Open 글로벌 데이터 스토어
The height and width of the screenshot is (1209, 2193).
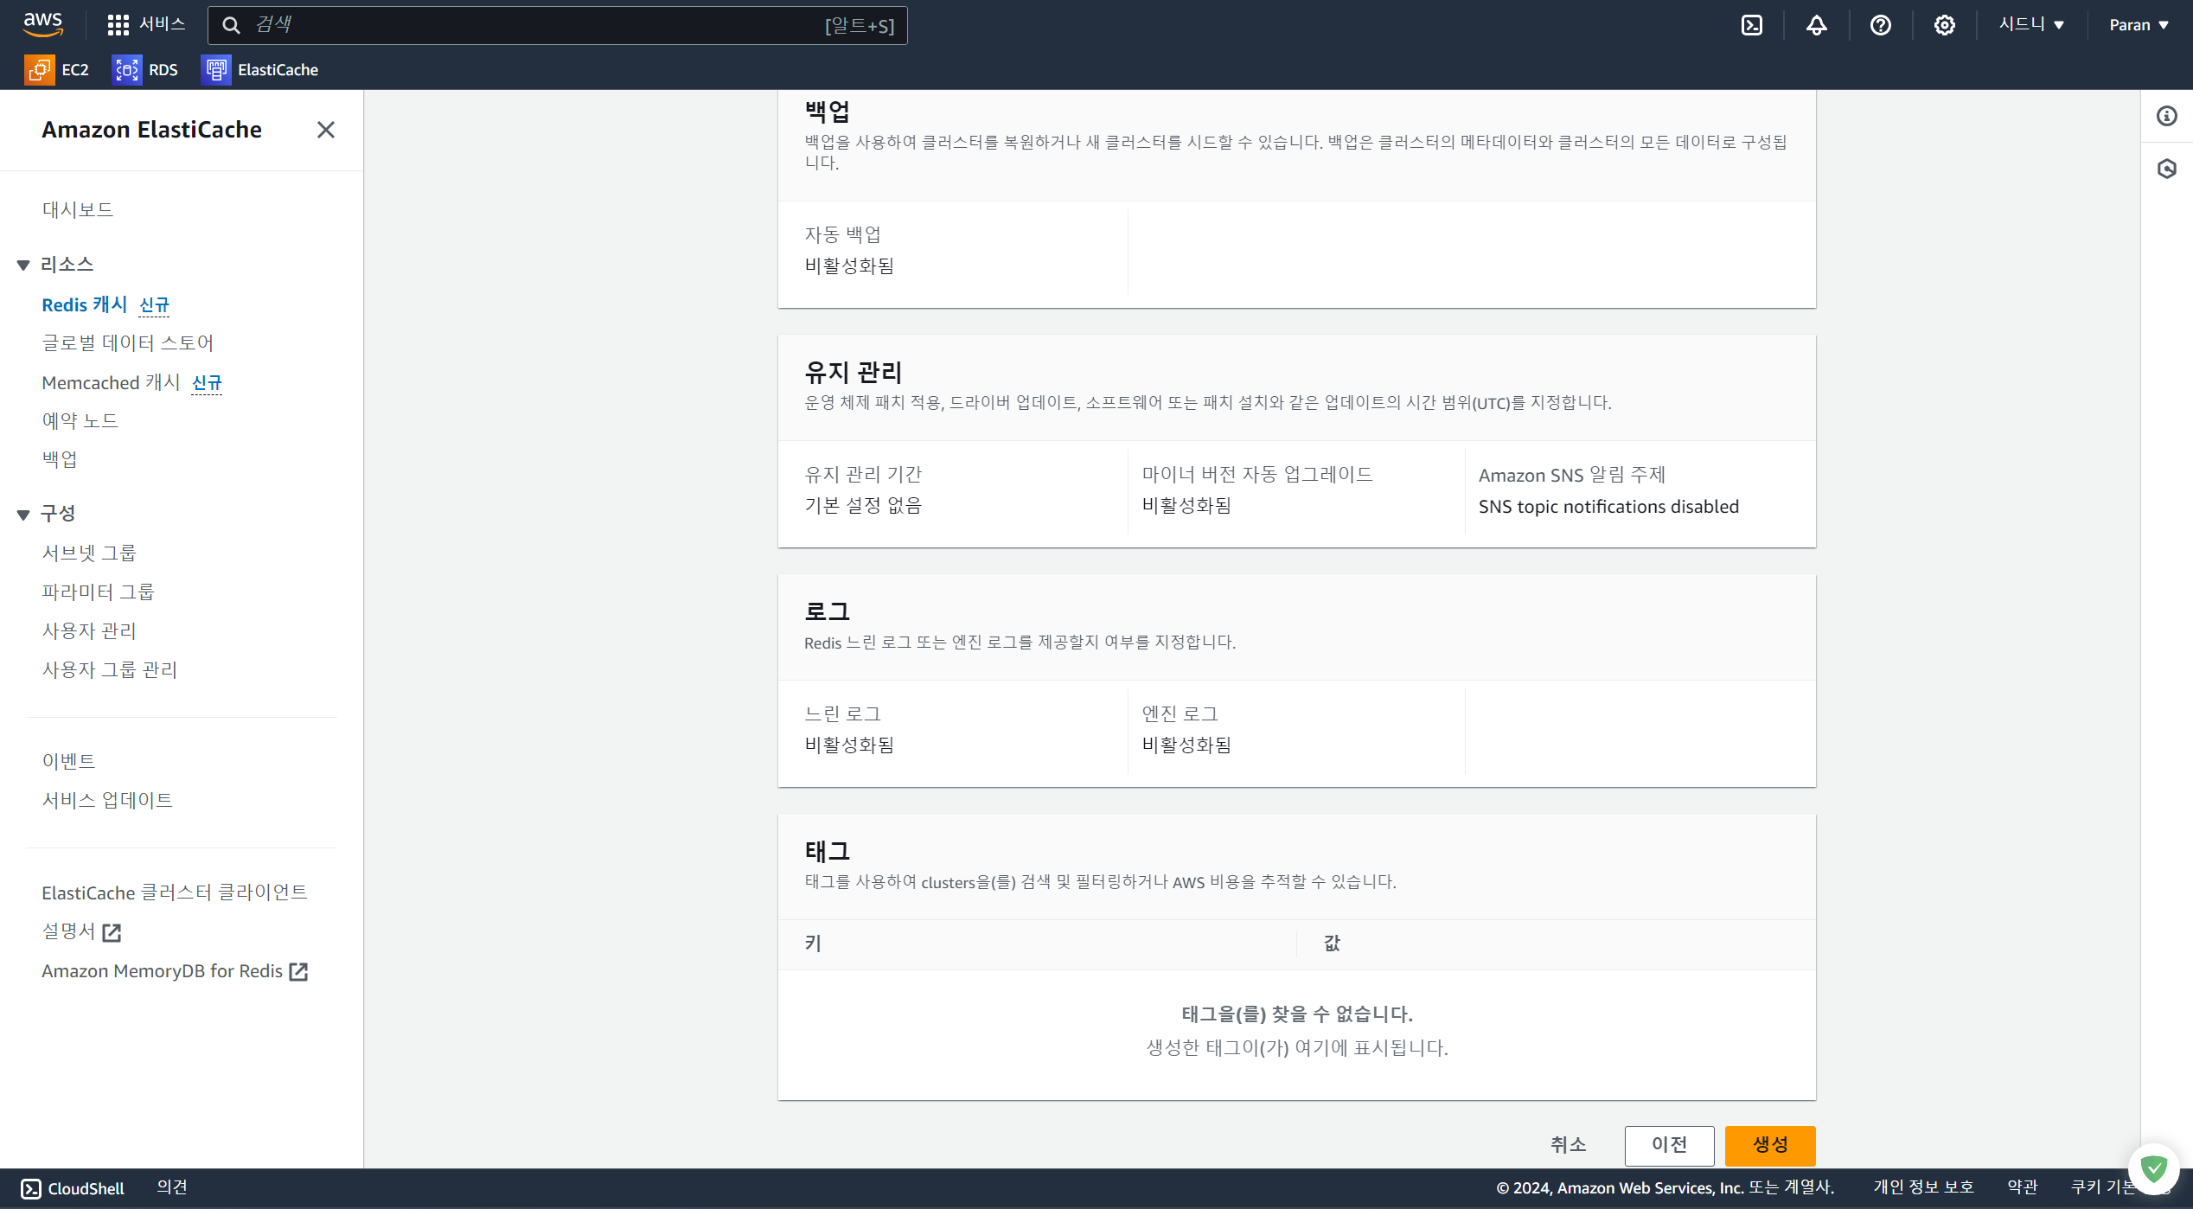tap(127, 343)
